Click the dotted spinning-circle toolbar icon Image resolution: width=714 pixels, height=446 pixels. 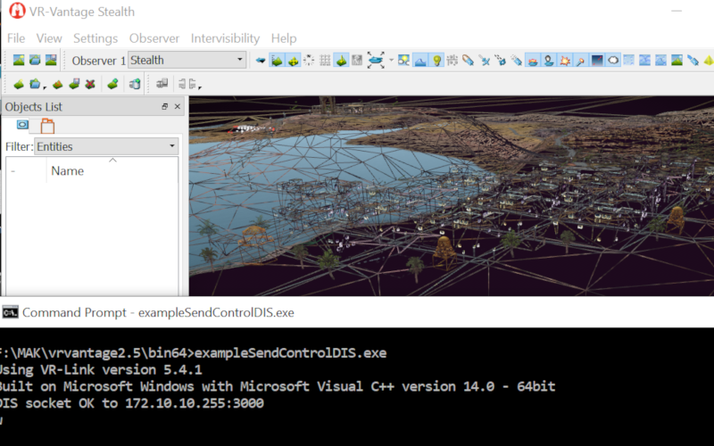309,60
